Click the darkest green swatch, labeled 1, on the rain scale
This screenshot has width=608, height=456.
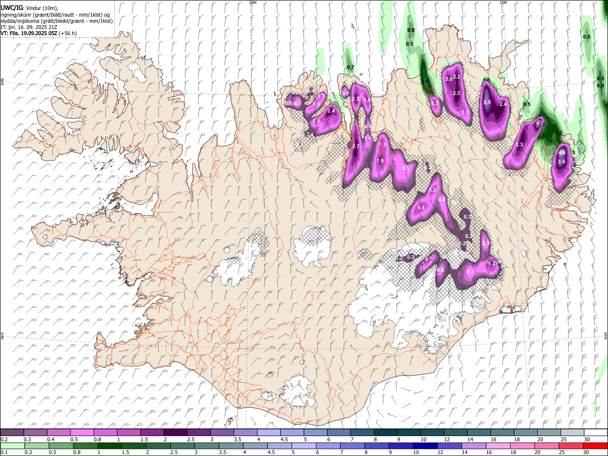click(109, 446)
